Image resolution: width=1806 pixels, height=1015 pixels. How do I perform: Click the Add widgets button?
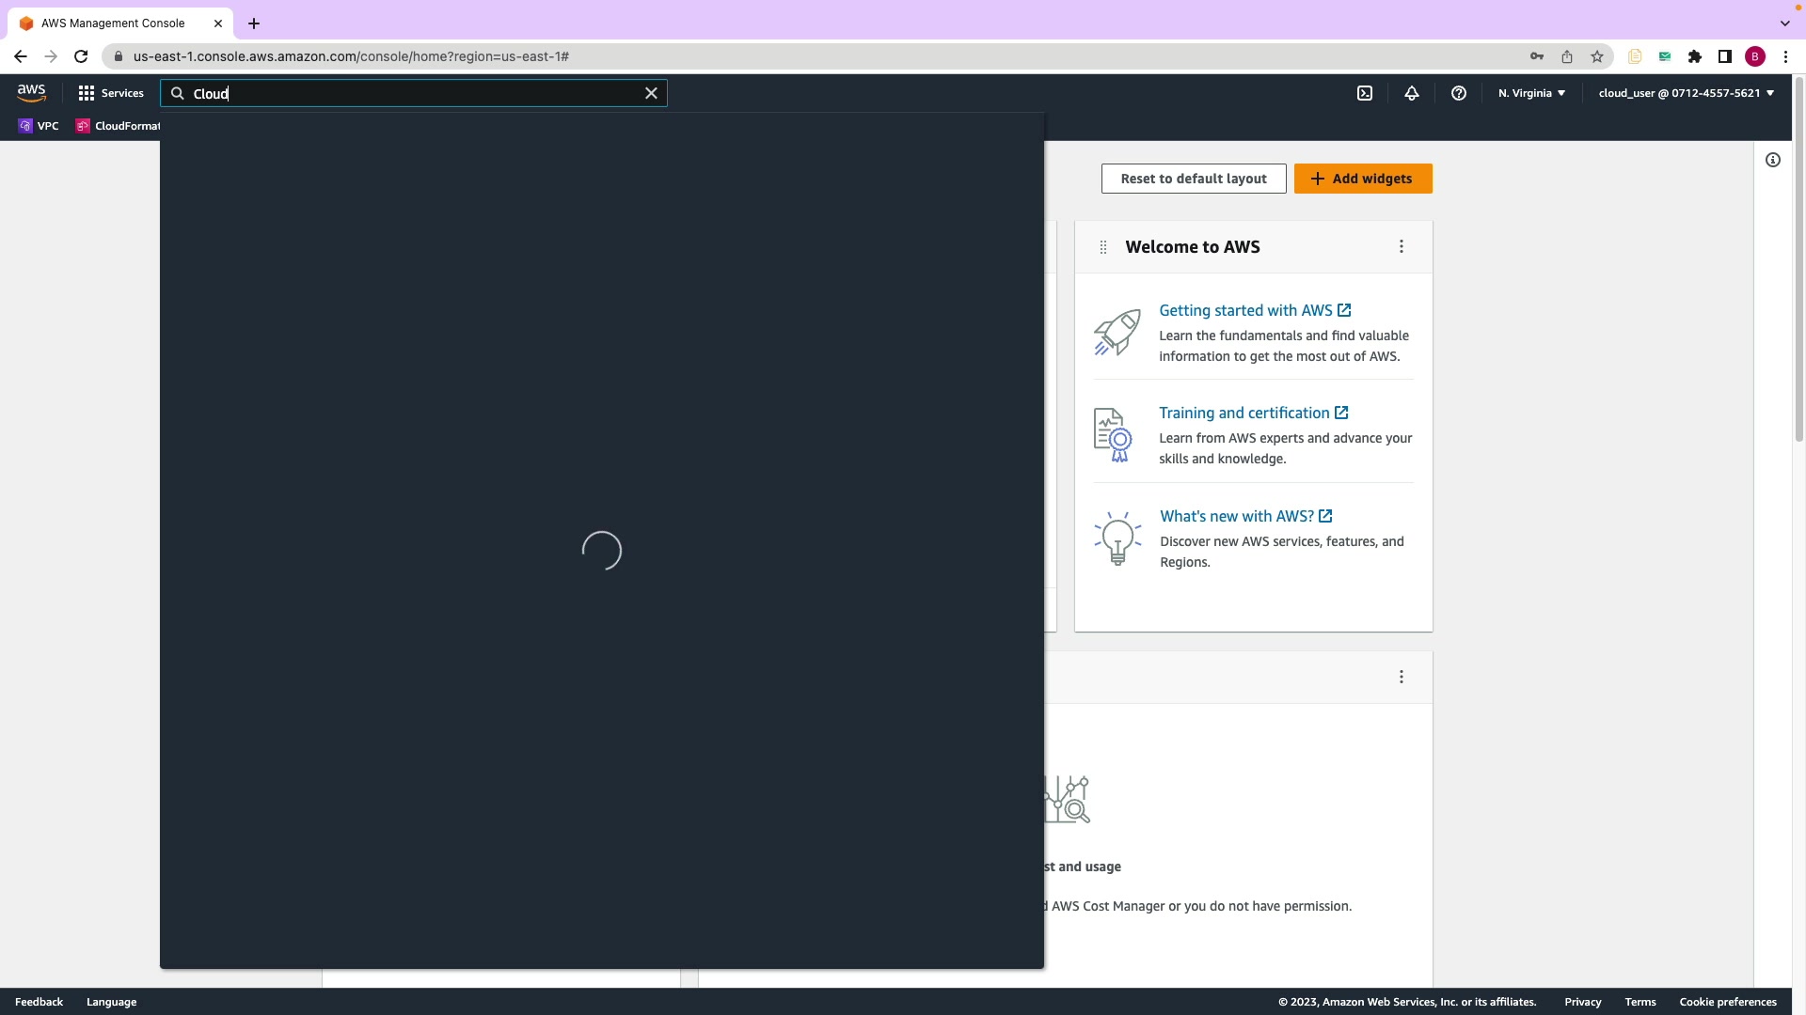pos(1363,179)
